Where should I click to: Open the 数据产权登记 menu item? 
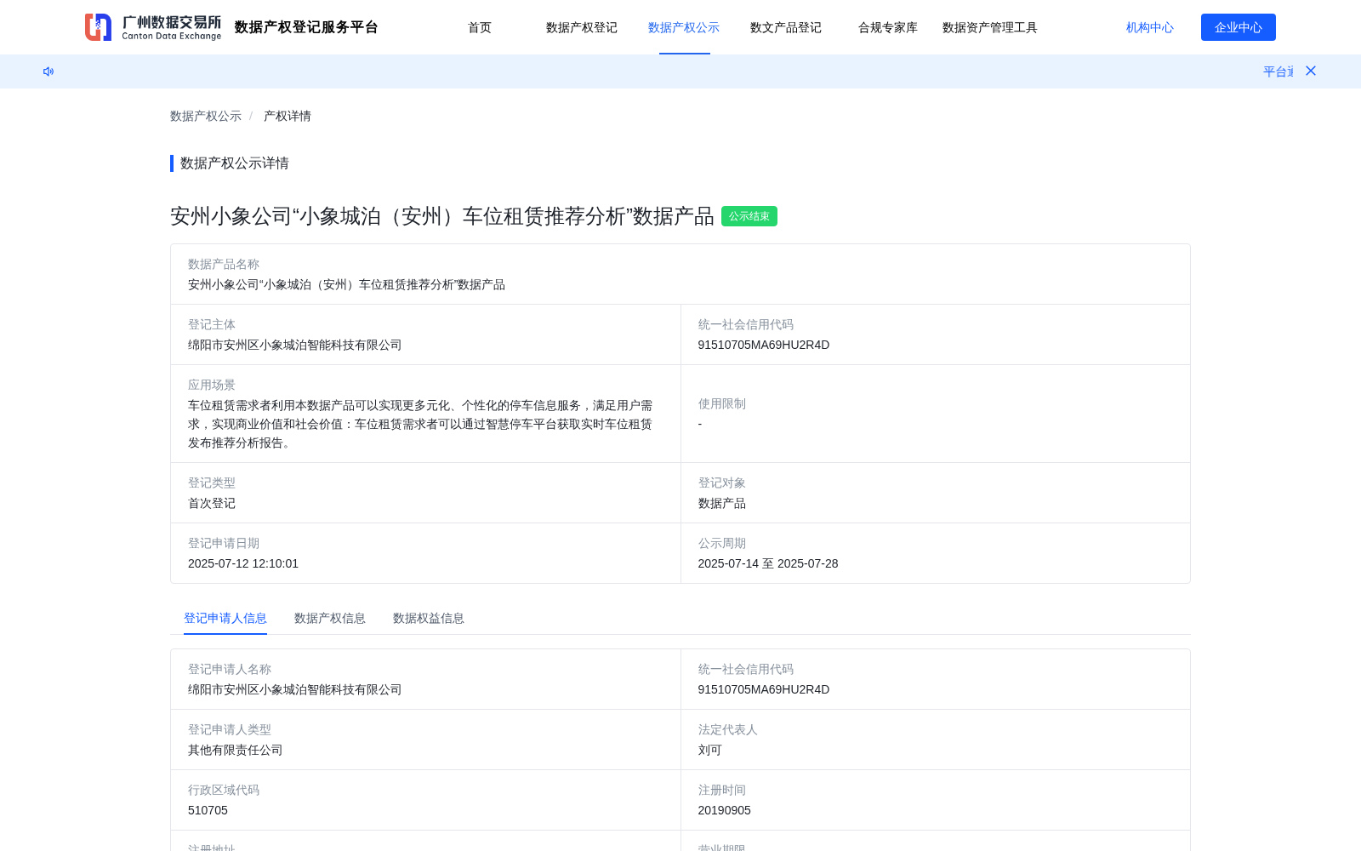[x=582, y=27]
